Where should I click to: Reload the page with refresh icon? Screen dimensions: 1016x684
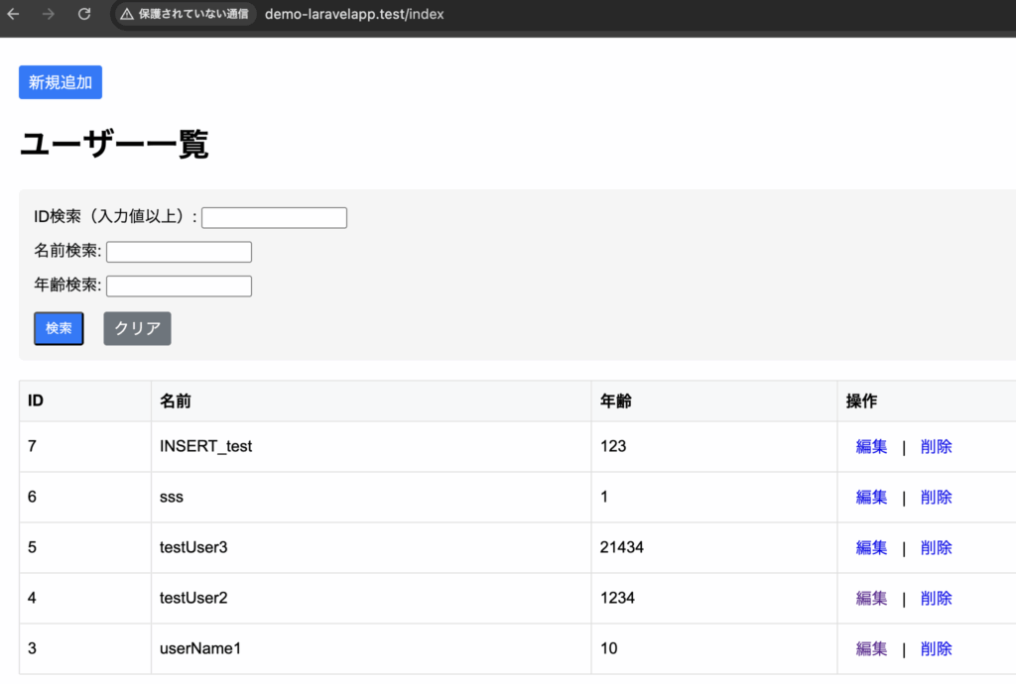[84, 15]
